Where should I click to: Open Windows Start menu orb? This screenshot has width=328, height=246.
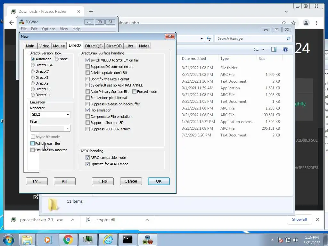pos(8,240)
